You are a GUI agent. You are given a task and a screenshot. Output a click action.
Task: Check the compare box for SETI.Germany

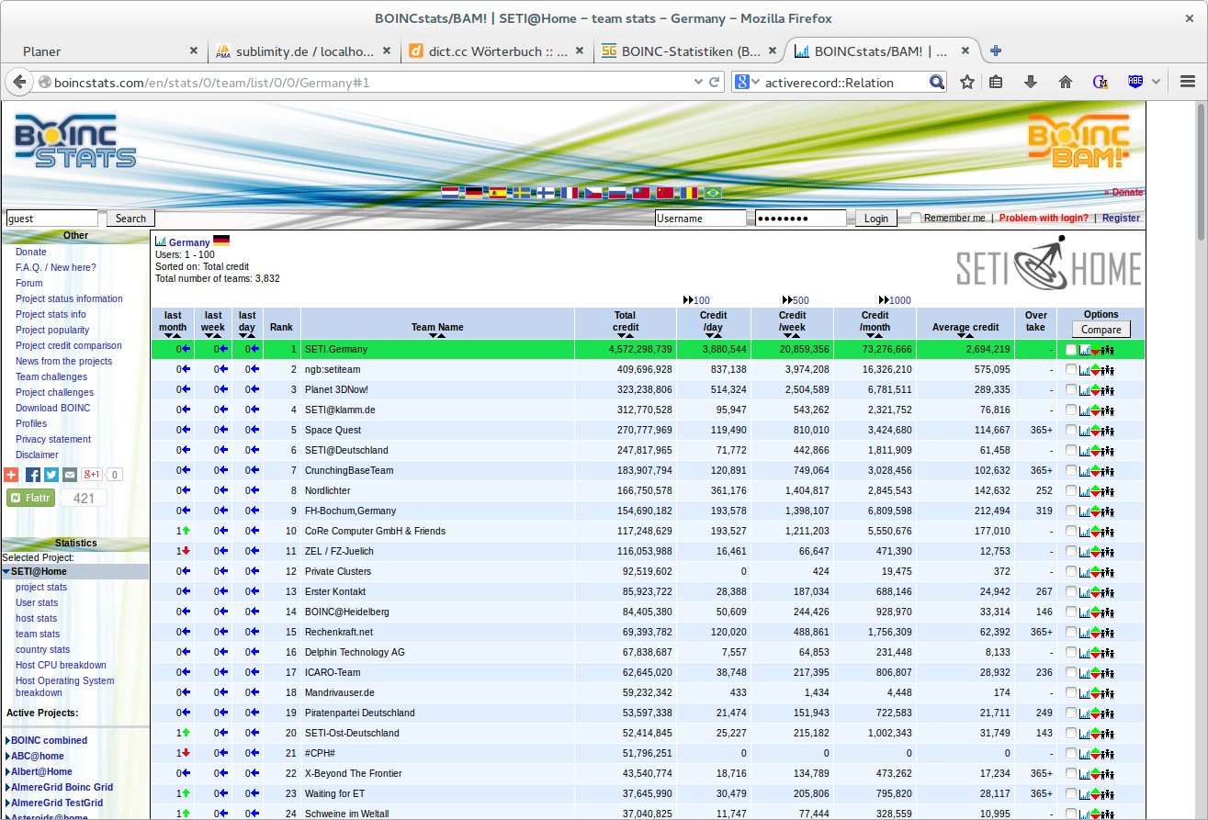1071,350
